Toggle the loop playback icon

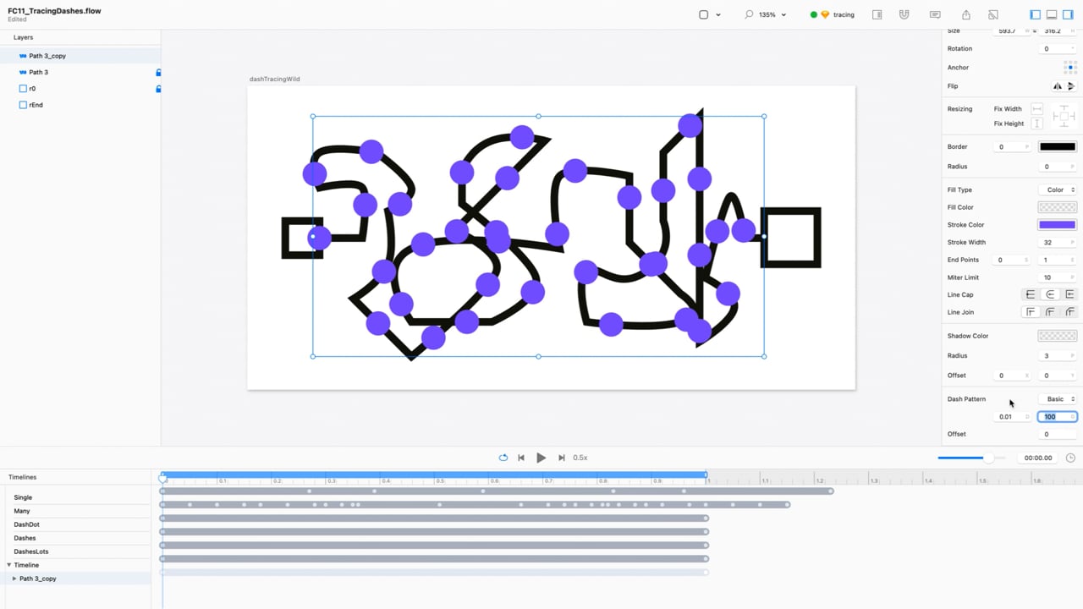coord(503,458)
